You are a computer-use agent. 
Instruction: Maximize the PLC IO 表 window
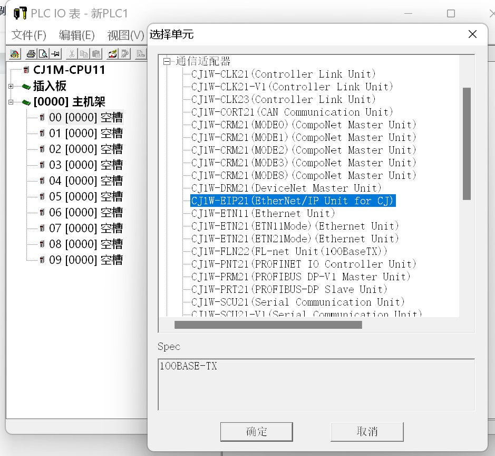point(451,14)
